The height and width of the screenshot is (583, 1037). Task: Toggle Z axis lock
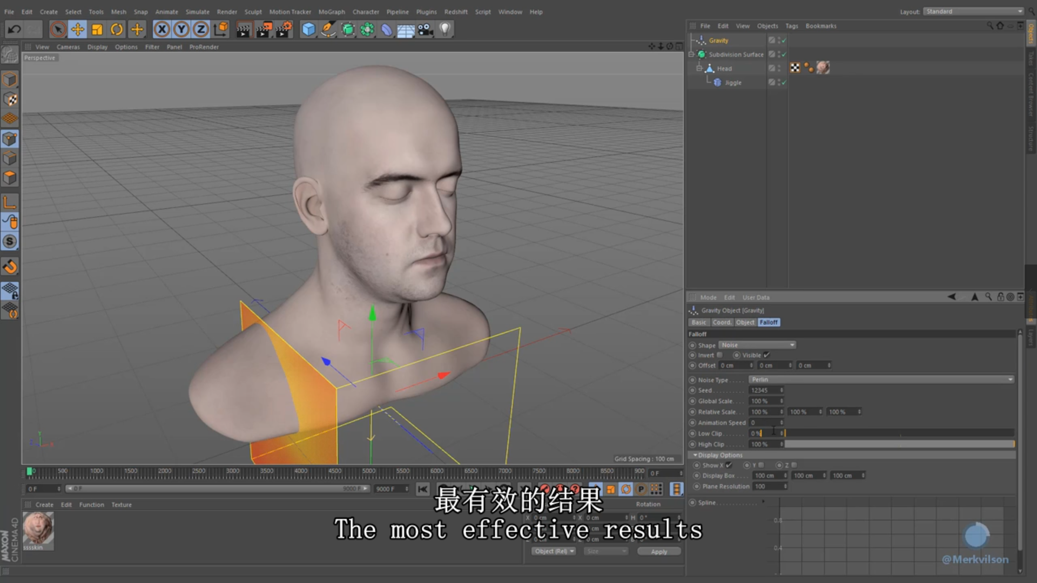[x=200, y=29]
